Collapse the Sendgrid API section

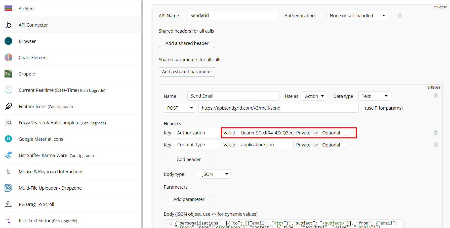(440, 7)
